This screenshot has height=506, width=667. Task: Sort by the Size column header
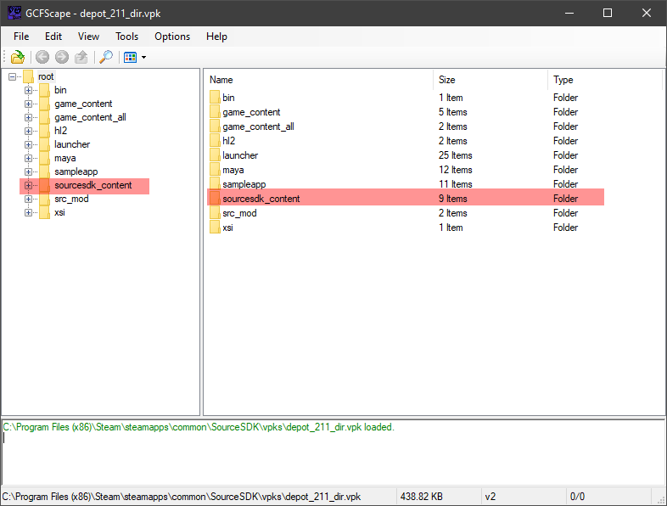490,80
